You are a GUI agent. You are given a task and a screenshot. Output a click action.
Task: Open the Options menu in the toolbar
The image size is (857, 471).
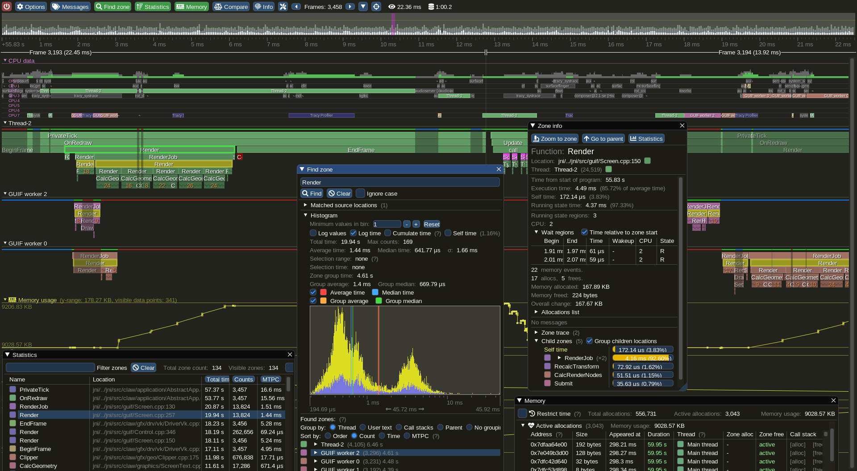point(31,6)
